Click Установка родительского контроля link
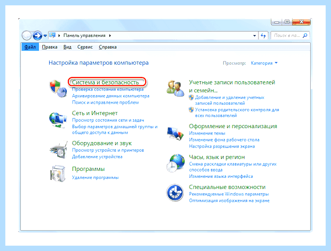Viewport: 331px width, 251px height. tap(237, 113)
